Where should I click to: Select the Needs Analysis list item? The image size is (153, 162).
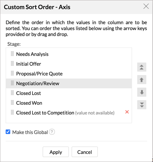[x=69, y=54]
